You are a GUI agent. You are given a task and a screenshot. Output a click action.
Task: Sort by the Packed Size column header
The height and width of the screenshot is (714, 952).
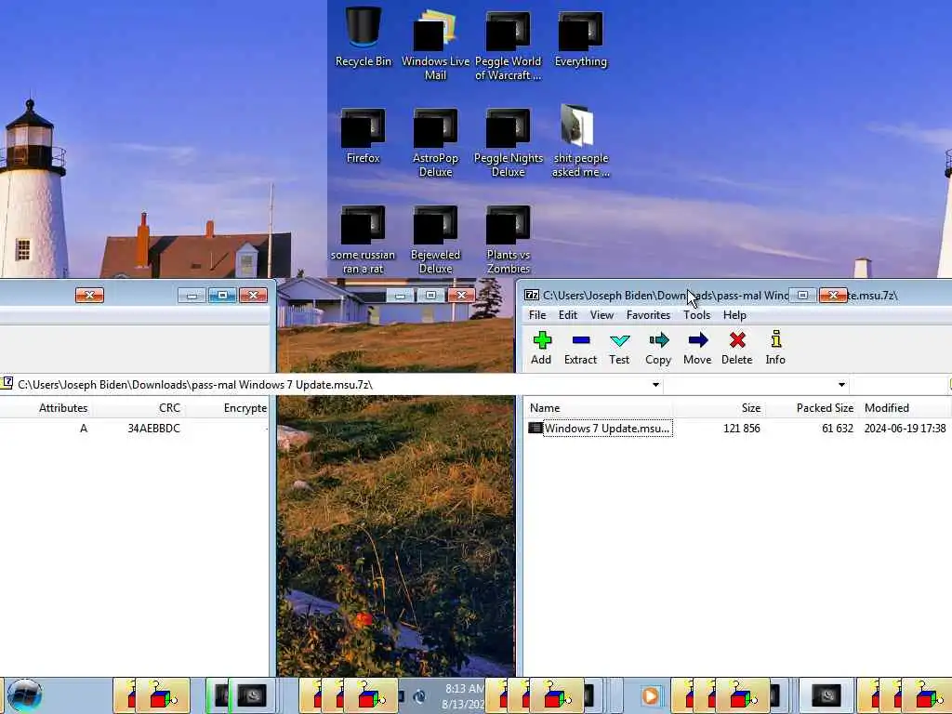coord(811,408)
